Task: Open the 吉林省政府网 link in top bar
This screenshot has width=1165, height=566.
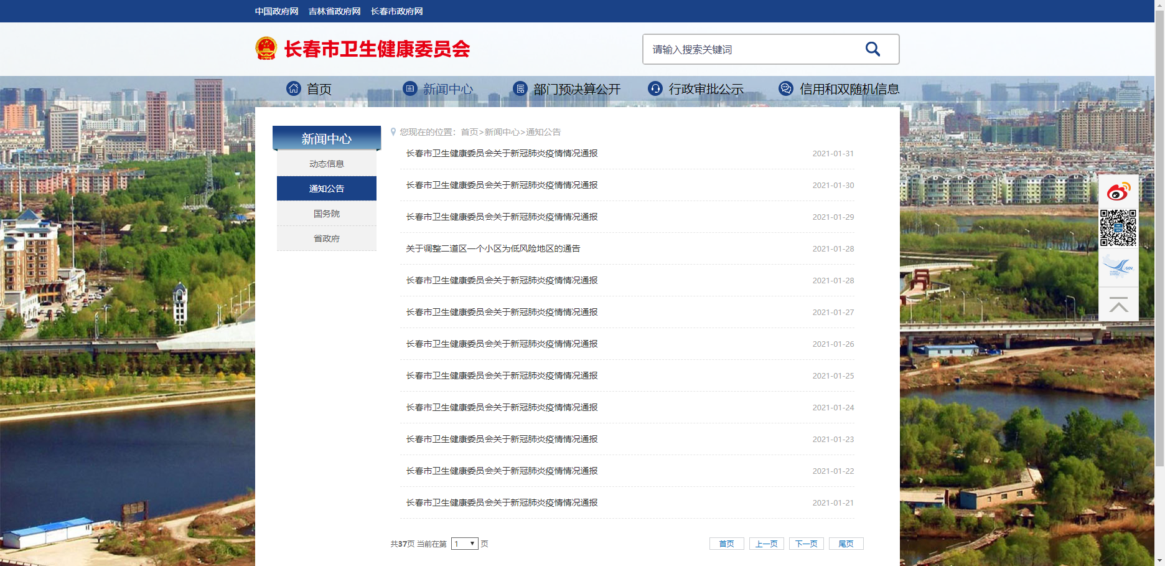Action: [335, 11]
